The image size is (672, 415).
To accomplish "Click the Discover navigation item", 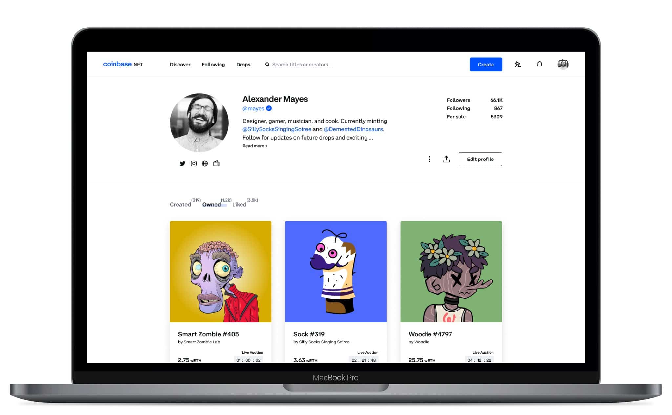I will point(181,64).
